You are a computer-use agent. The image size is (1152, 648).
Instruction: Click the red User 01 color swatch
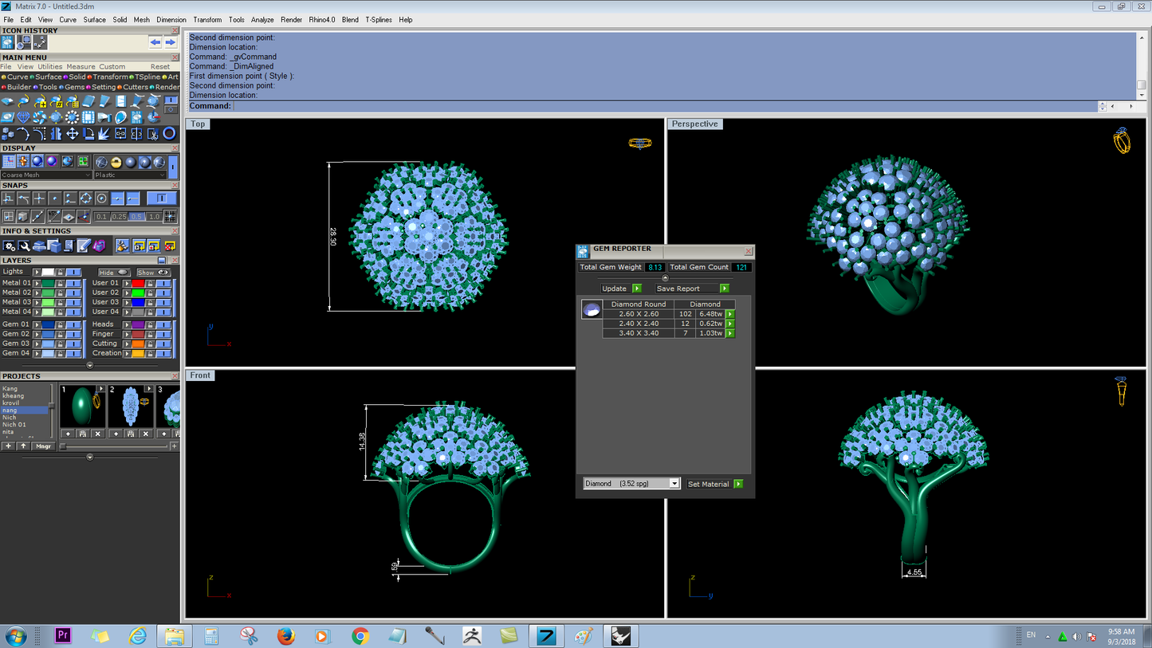(x=138, y=283)
